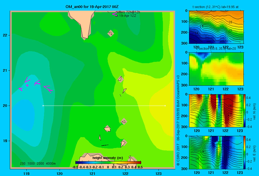Click the "0.5" tick on height anomaly scale
This screenshot has height=176, width=259.
click(x=140, y=167)
